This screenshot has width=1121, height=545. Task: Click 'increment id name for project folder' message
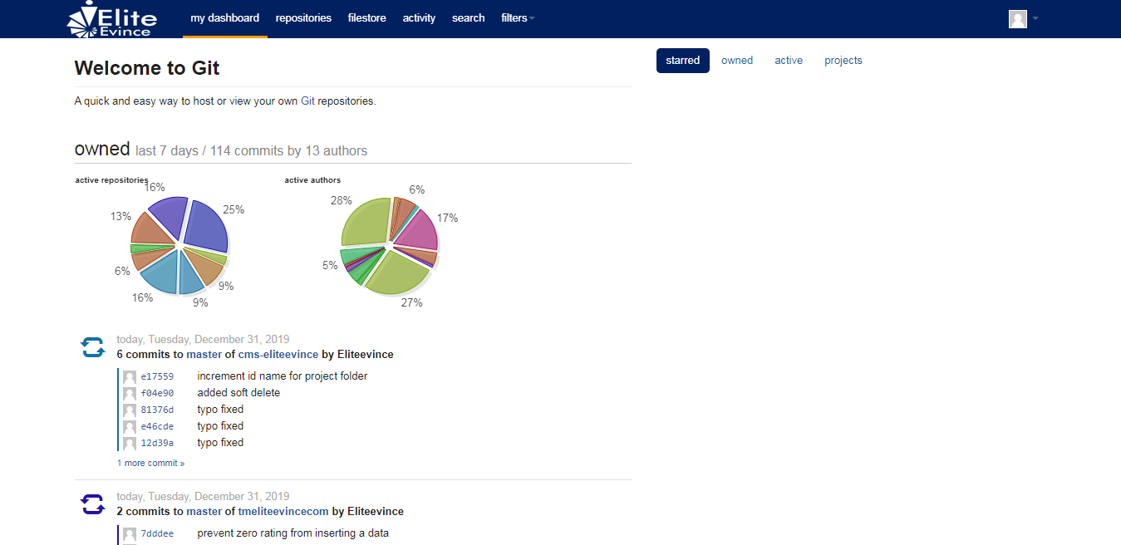(283, 376)
